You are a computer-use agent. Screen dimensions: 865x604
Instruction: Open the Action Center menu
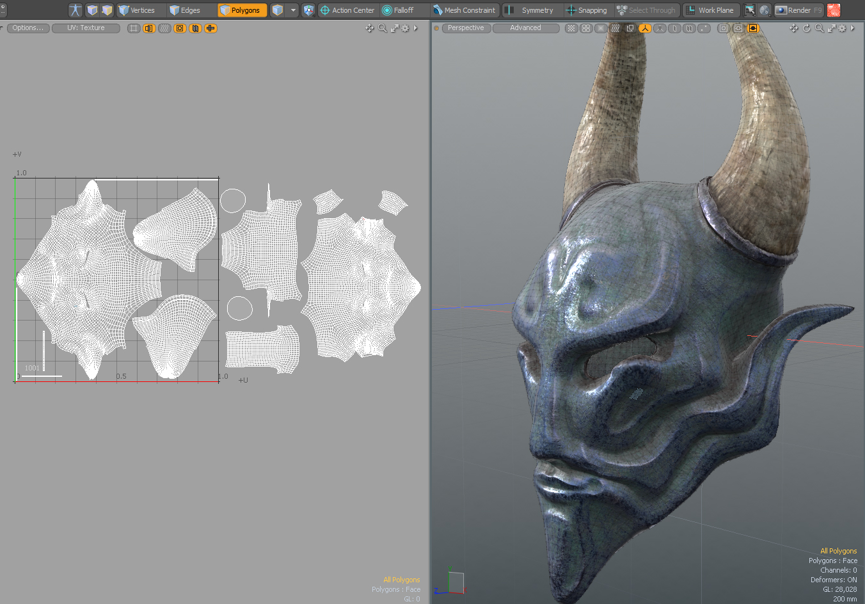pos(347,10)
